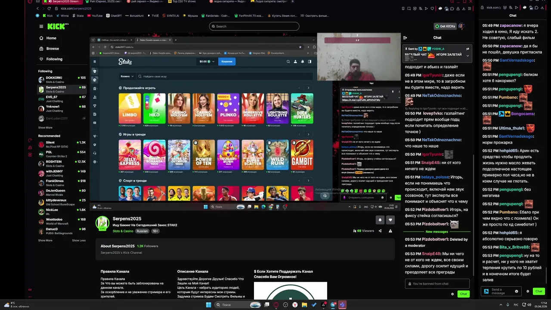Viewport: 551px width, 310px height.
Task: Open settings gear in popout chat
Action: pos(528,291)
